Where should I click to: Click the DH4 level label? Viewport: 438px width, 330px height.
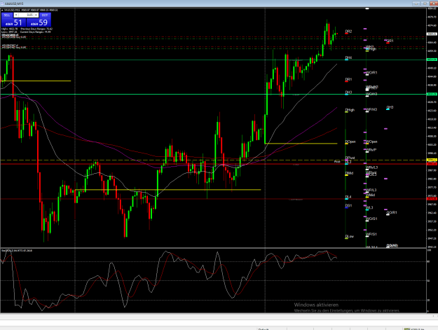(x=348, y=57)
